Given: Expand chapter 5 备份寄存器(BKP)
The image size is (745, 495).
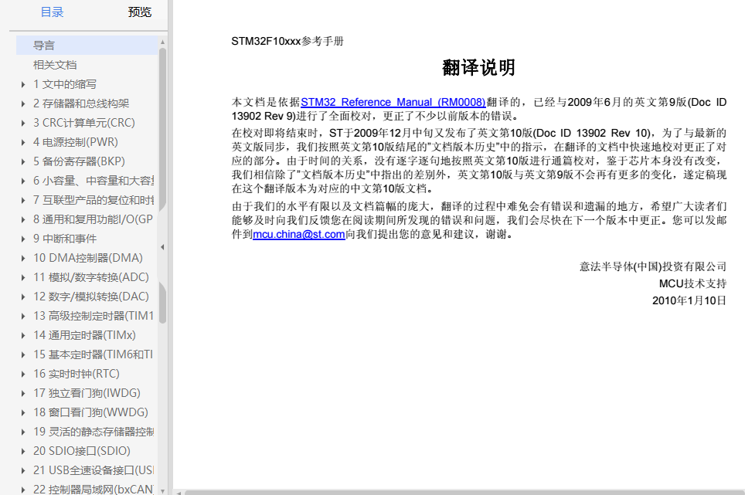Looking at the screenshot, I should point(23,162).
